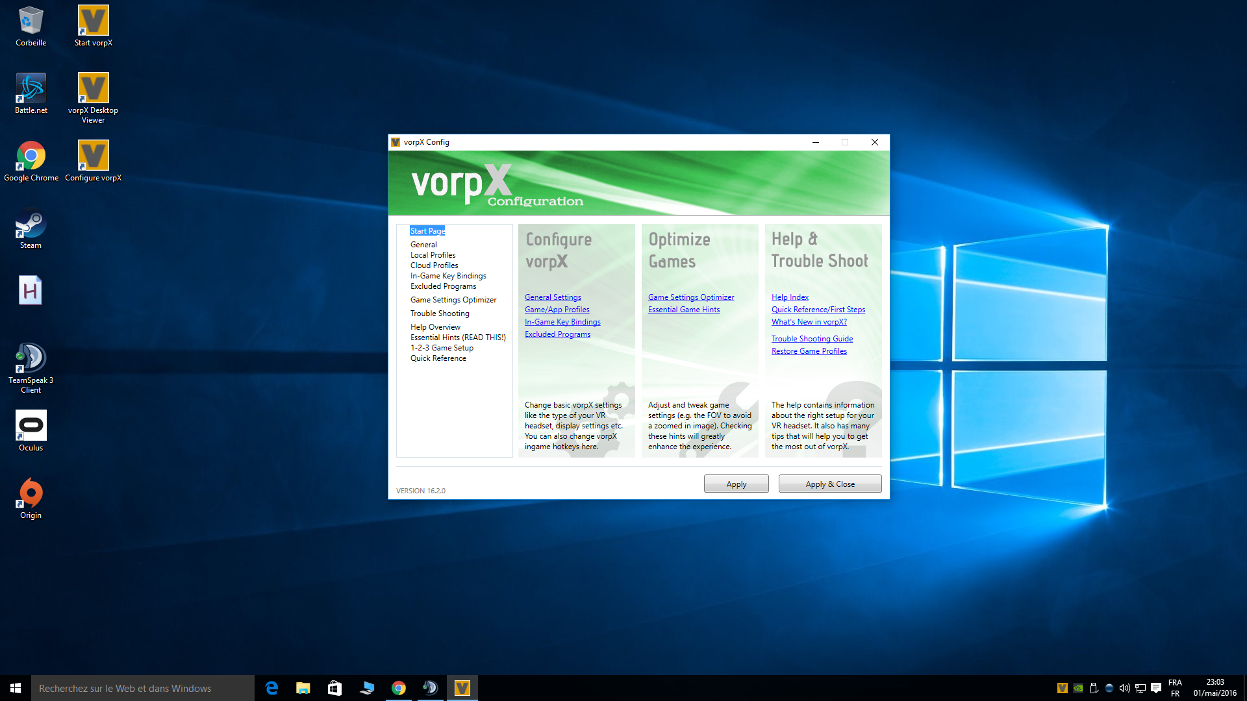Launch the Oculus app from the desktop
Image resolution: width=1247 pixels, height=701 pixels.
pos(30,425)
